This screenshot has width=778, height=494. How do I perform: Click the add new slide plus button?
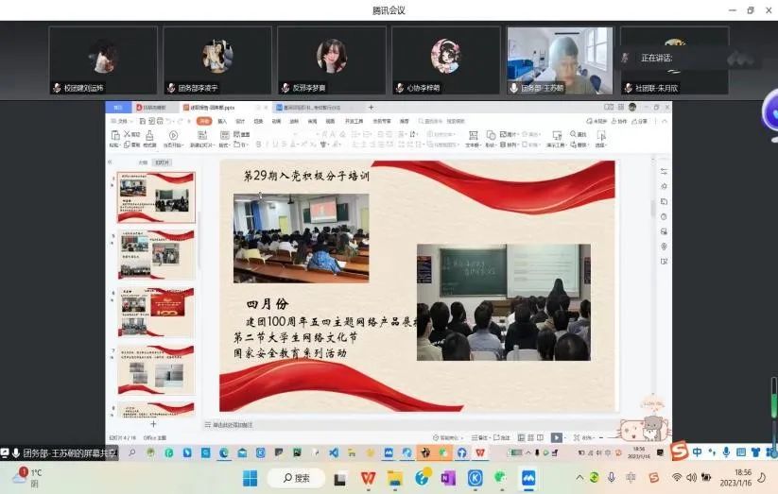tap(153, 424)
